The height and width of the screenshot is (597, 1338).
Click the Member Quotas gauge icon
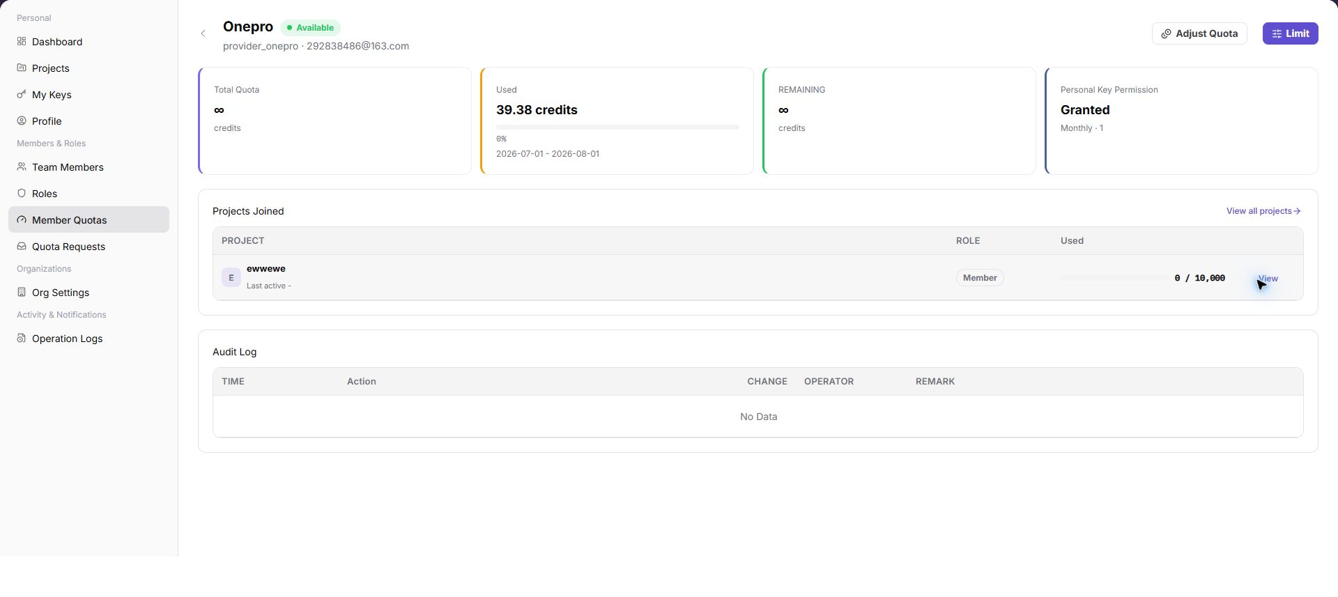[22, 220]
